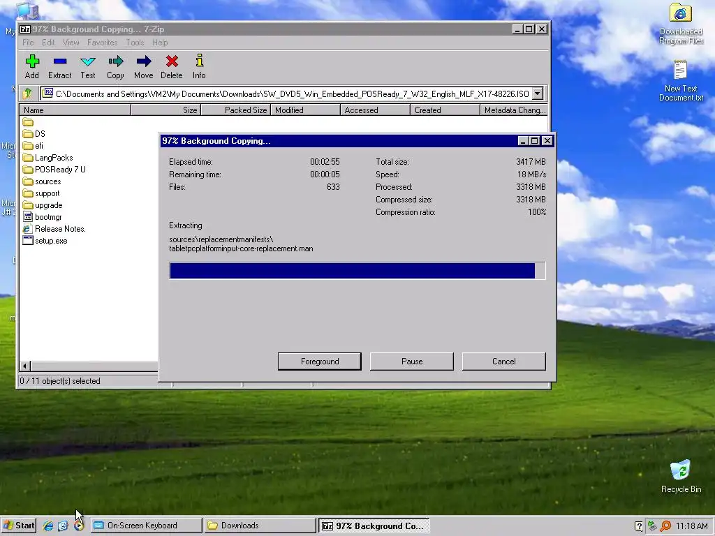
Task: Click the '0 / 11 object(s) selected' status text
Action: 60,381
